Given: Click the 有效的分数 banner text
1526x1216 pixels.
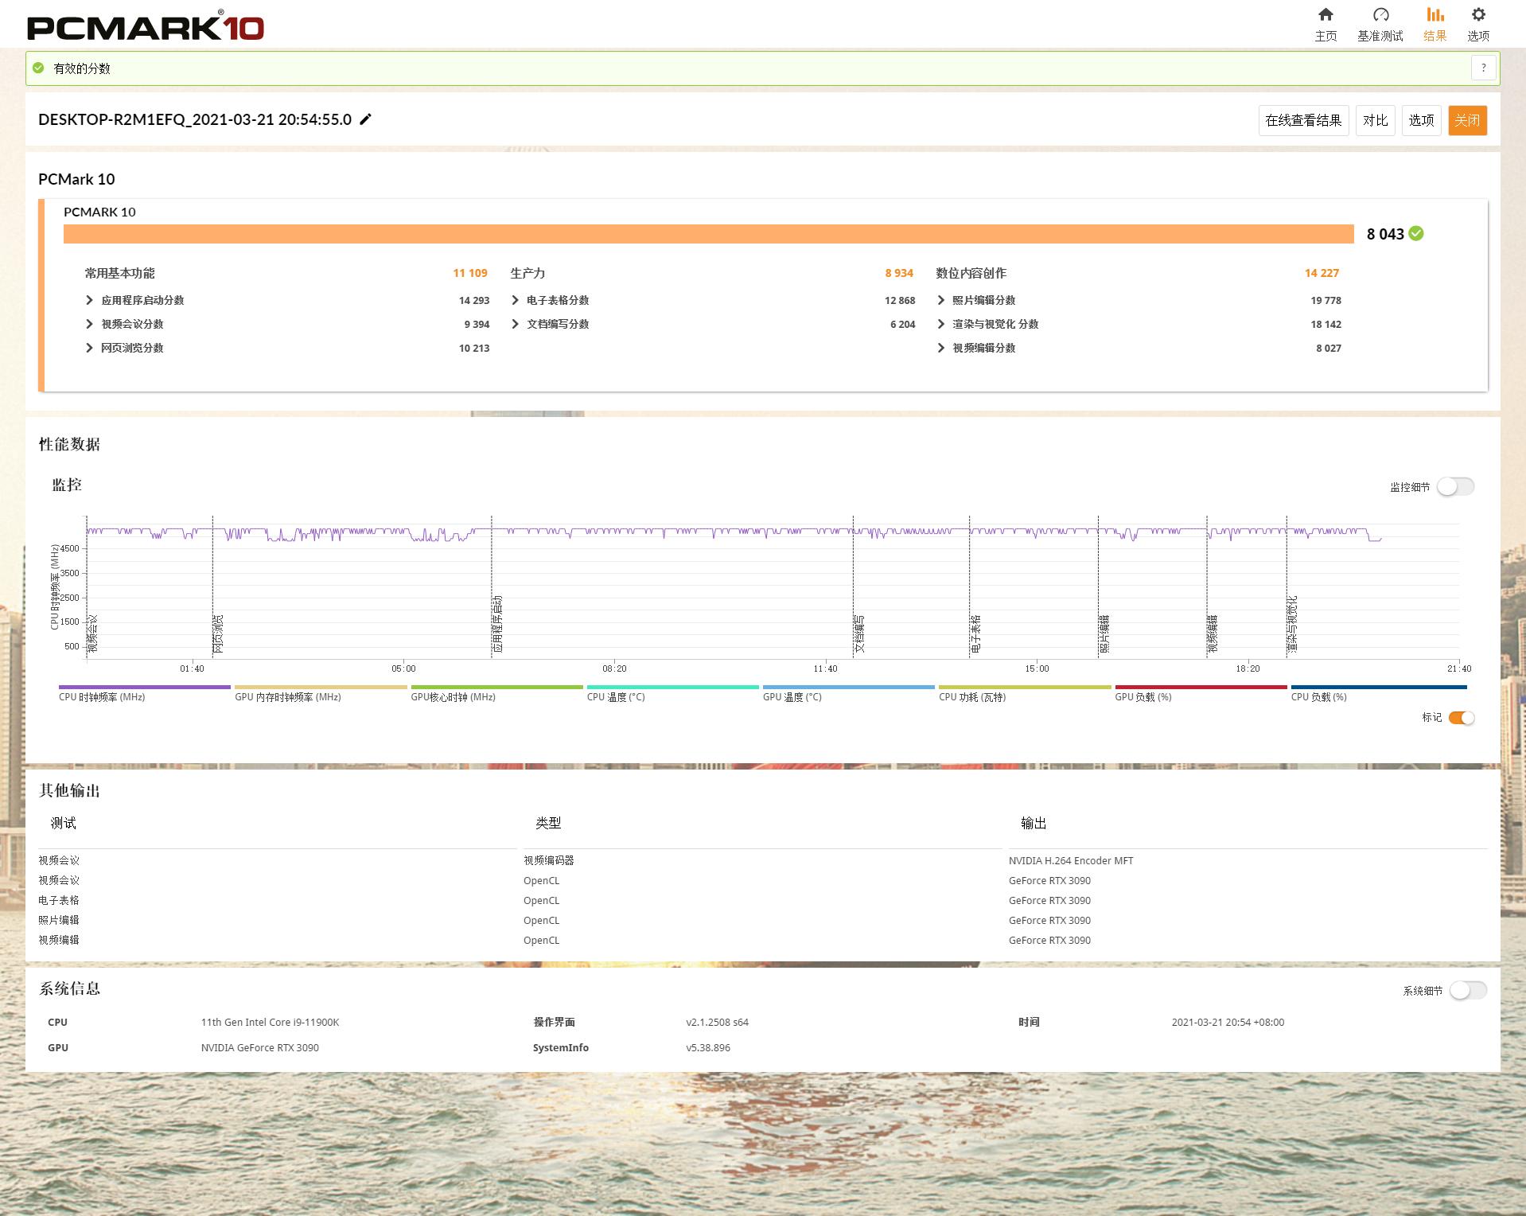Looking at the screenshot, I should click(x=82, y=68).
